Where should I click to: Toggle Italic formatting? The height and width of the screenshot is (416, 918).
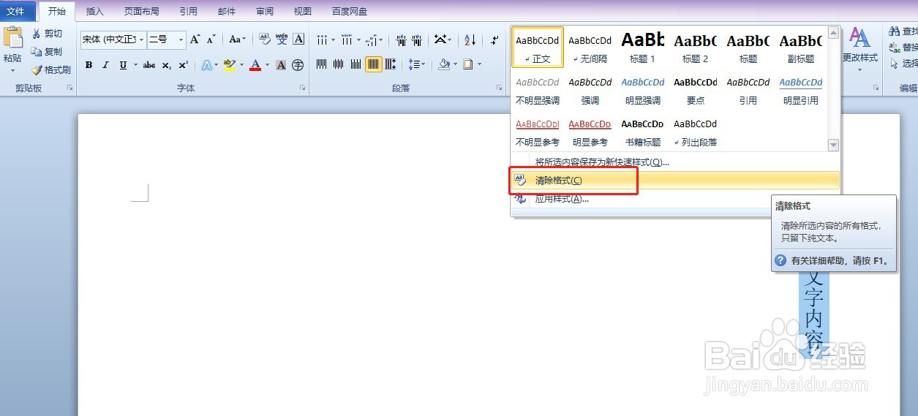click(105, 65)
